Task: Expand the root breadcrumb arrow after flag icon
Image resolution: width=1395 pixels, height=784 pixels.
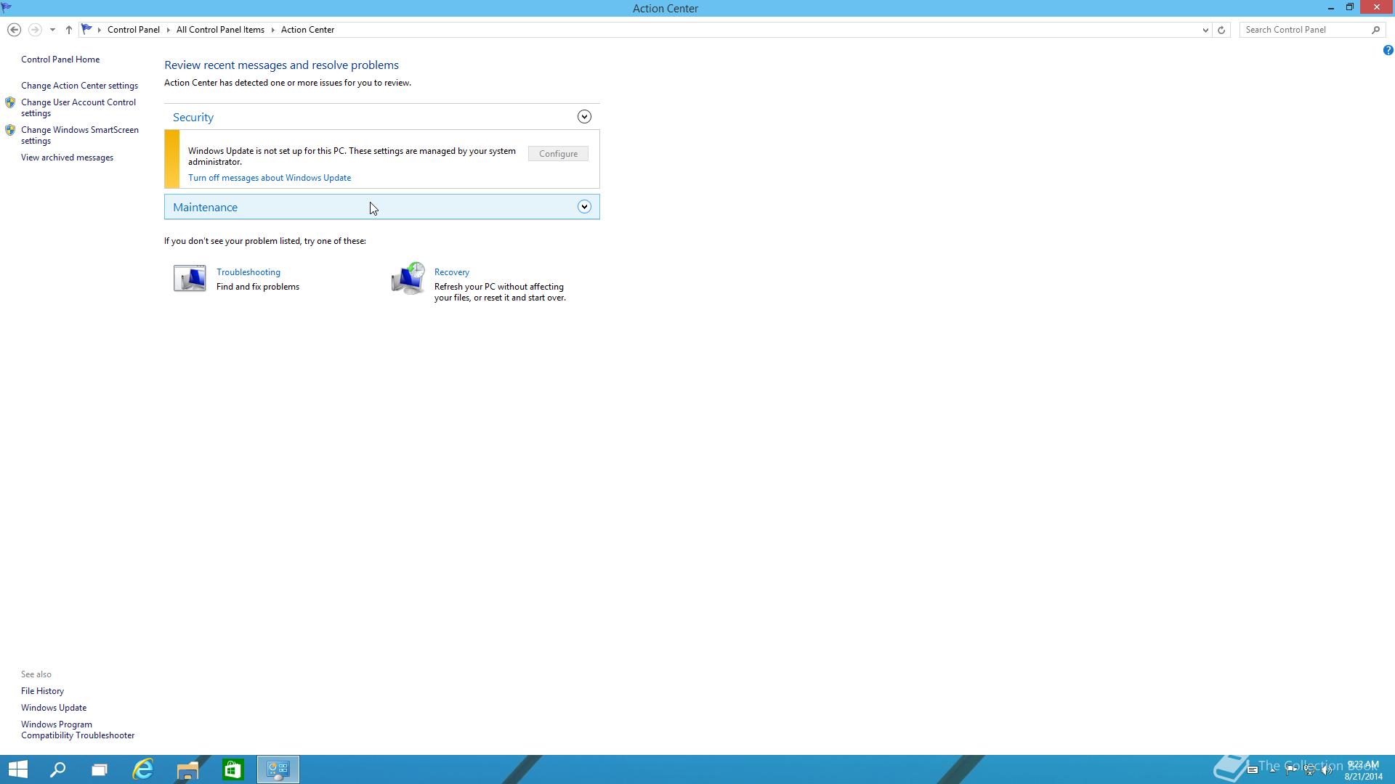Action: tap(100, 30)
